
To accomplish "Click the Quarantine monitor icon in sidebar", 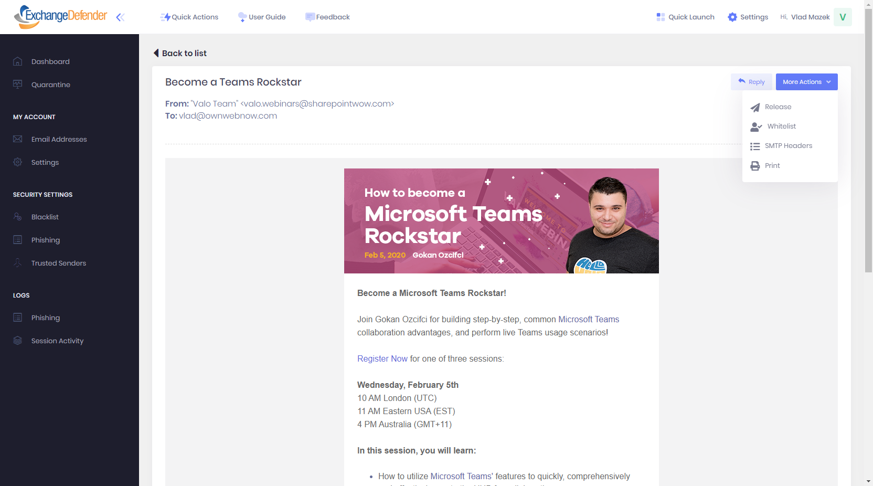I will pyautogui.click(x=18, y=84).
